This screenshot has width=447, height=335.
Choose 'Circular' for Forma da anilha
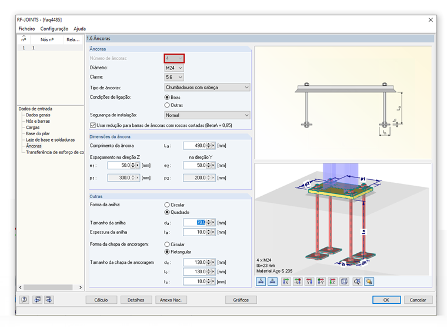175,205
